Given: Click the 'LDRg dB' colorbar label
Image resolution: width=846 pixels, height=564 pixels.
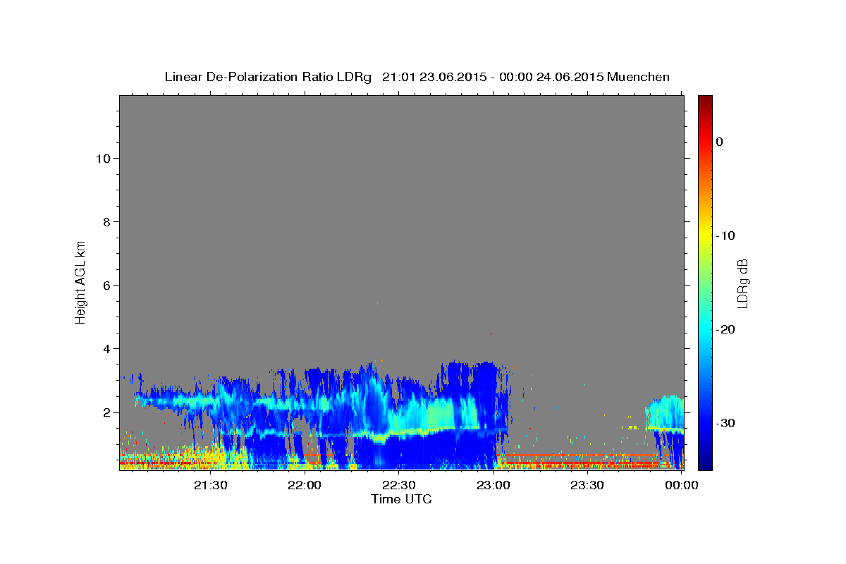Looking at the screenshot, I should [742, 283].
